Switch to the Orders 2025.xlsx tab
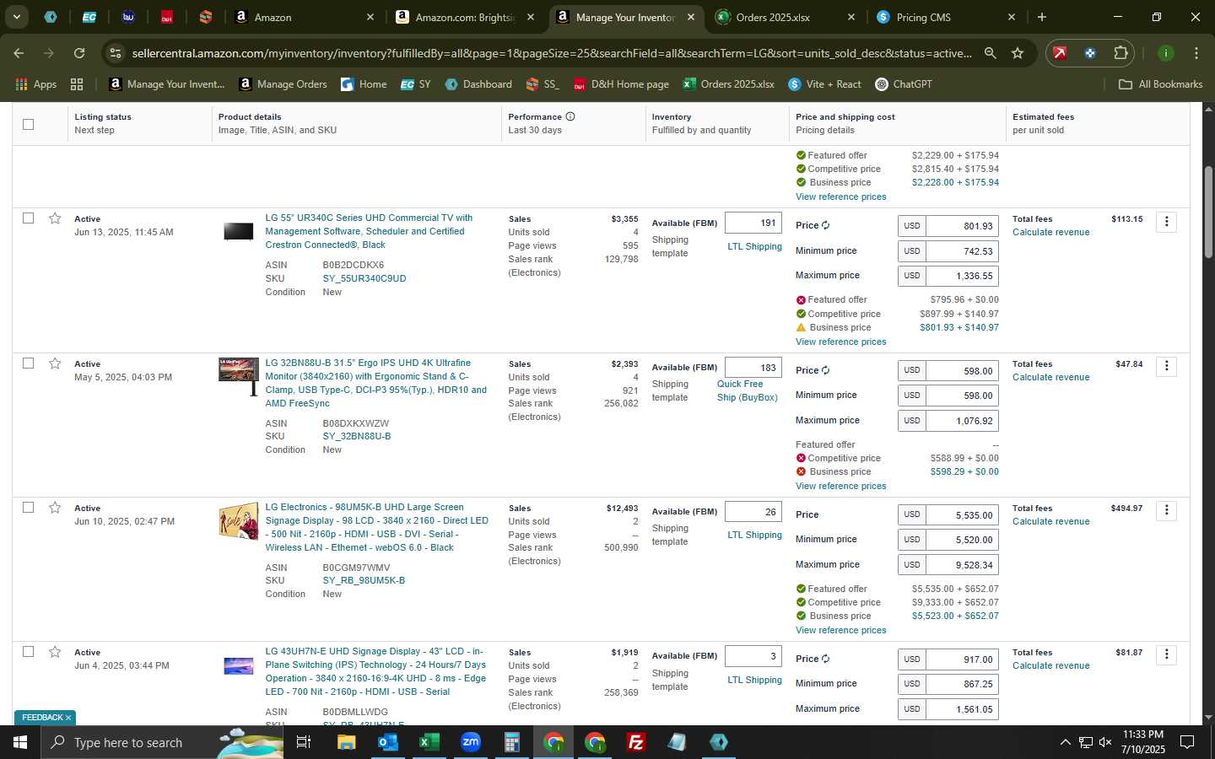This screenshot has height=759, width=1215. (x=785, y=17)
